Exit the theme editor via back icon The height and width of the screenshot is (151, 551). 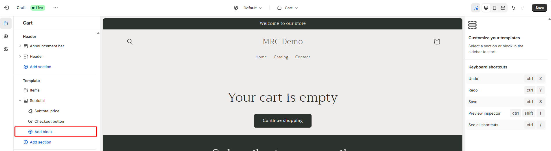6,8
